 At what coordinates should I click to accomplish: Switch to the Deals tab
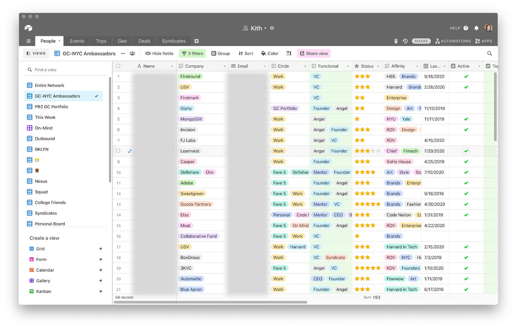(x=144, y=41)
